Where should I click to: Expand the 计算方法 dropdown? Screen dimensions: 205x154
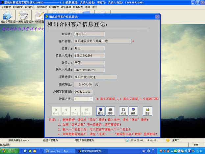(91, 99)
